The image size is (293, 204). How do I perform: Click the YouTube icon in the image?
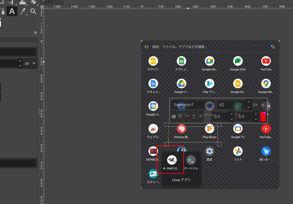pos(266,61)
